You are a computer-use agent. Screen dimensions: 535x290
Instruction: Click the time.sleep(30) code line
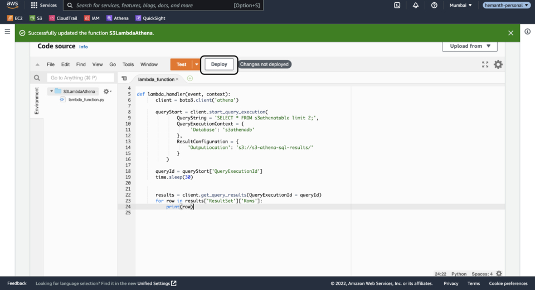(x=174, y=177)
